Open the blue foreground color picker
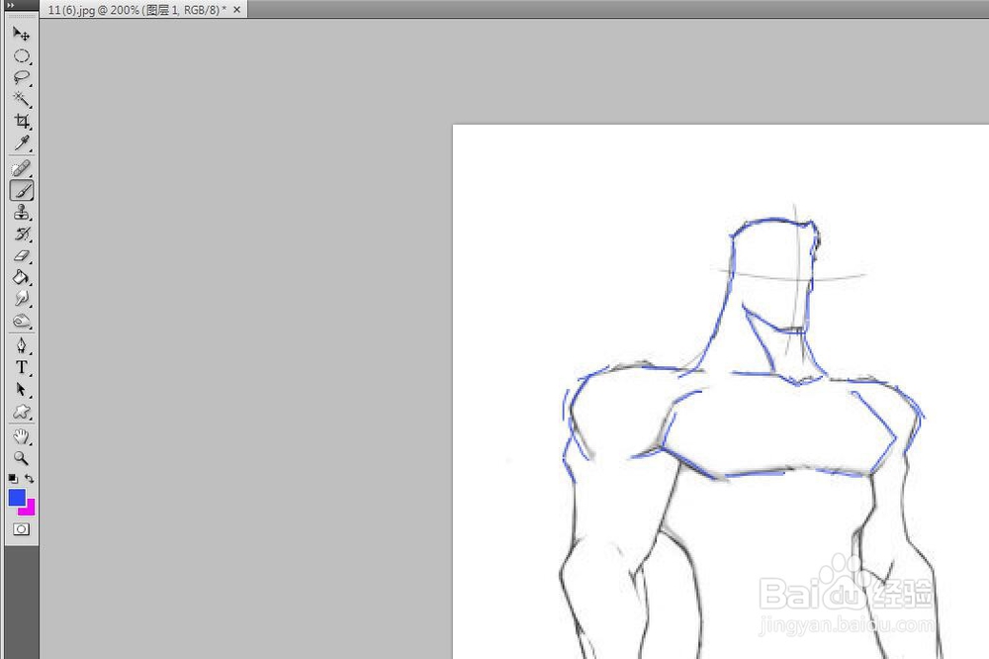Screen dimensions: 989x659 pyautogui.click(x=17, y=498)
